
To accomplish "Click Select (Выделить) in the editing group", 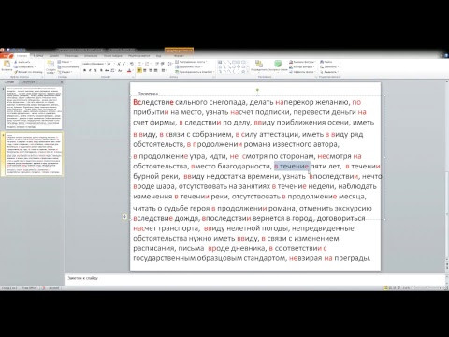I will pos(329,72).
